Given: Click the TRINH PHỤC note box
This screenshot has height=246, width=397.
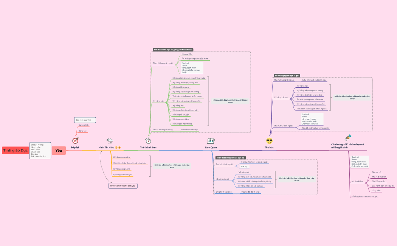Looking at the screenshot, I should point(40,151).
